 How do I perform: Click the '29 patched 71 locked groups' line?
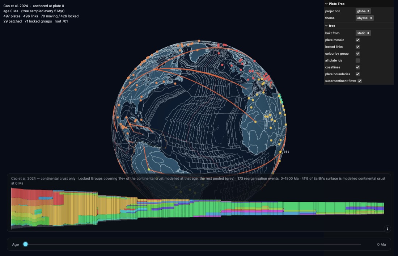coord(35,21)
